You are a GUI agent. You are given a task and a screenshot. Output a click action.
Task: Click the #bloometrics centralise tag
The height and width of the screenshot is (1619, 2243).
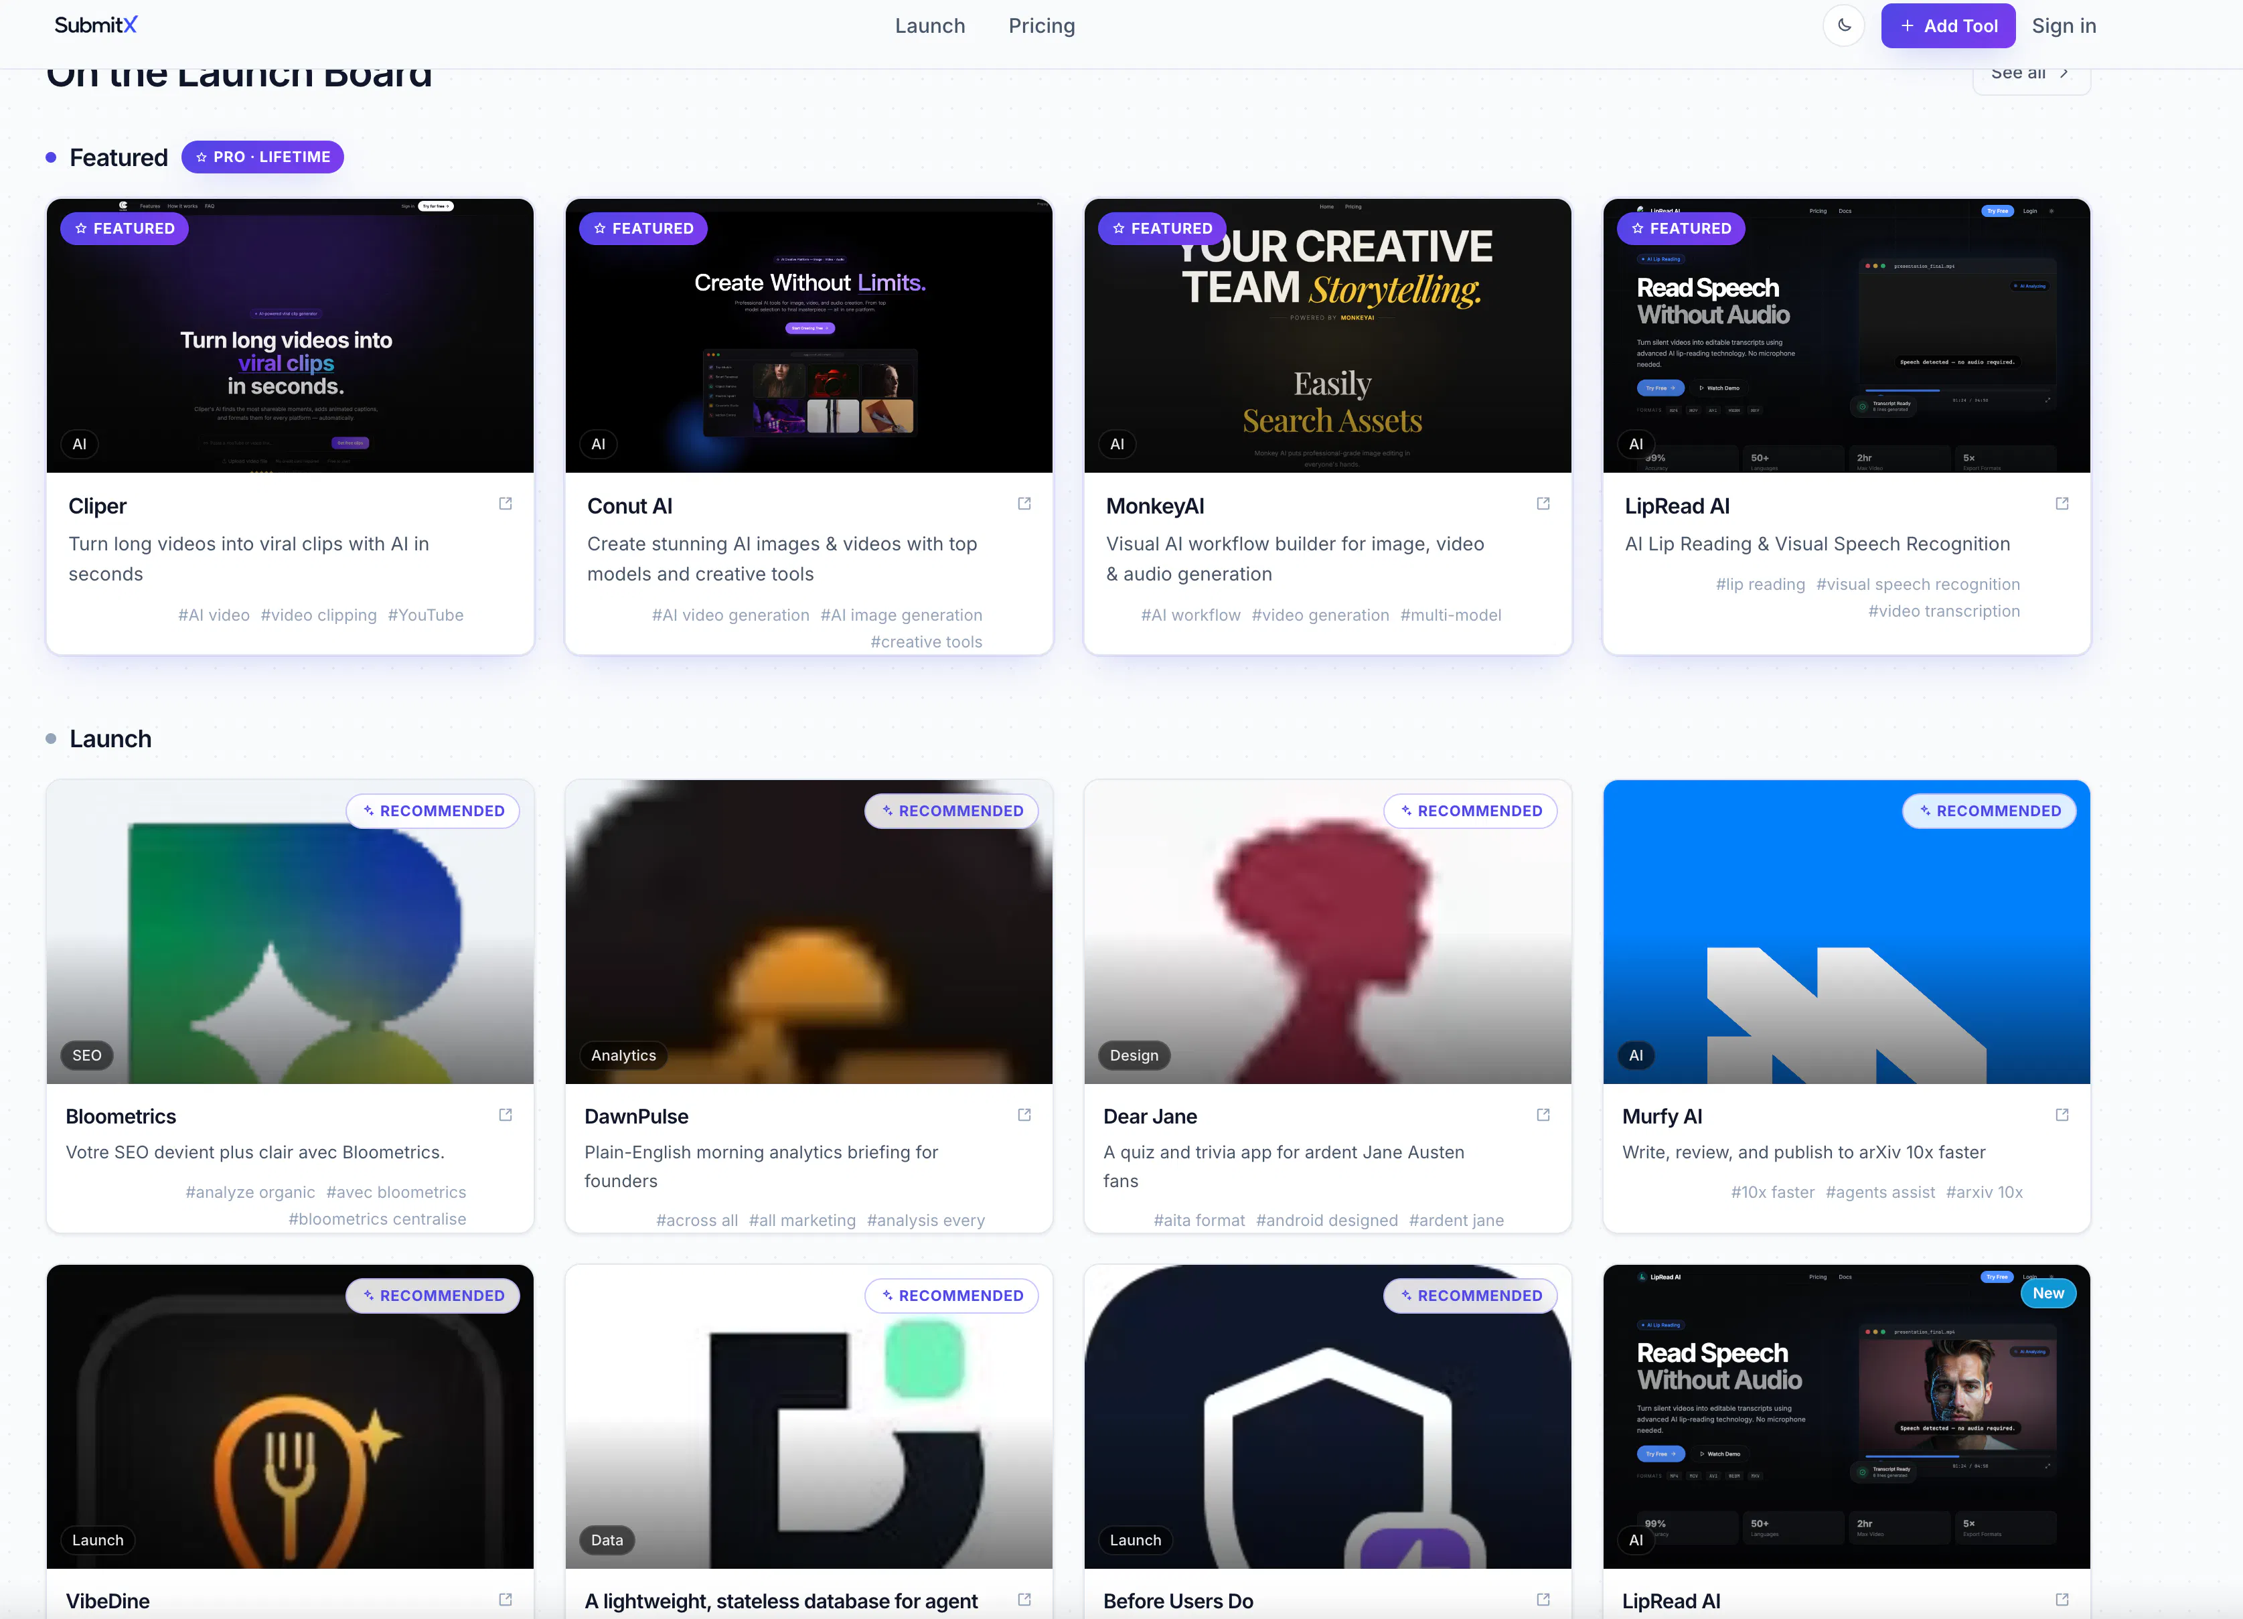point(377,1219)
